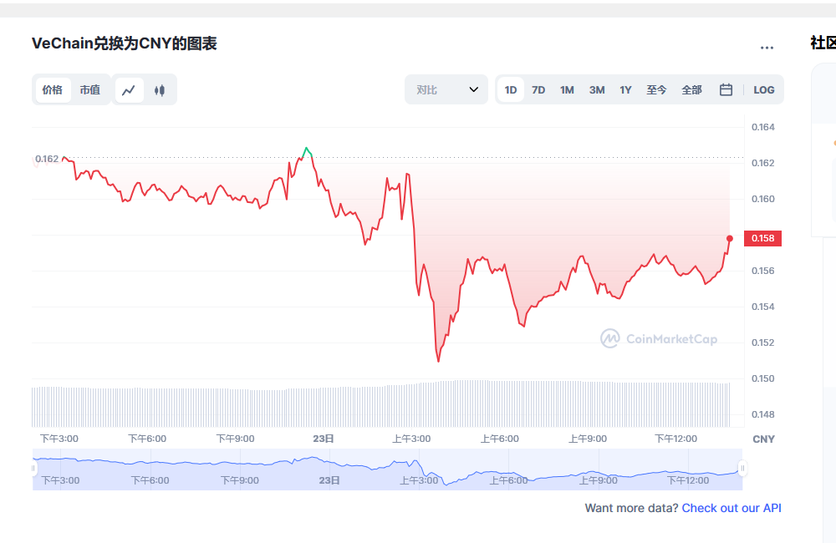Enable the 至今 (year-to-date) view
Image resolution: width=836 pixels, height=543 pixels.
(656, 89)
